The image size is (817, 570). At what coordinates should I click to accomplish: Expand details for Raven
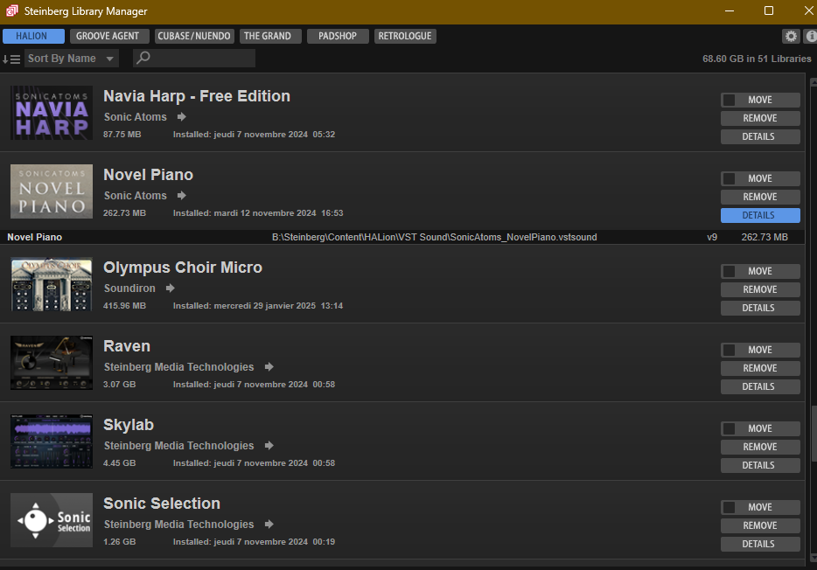pos(760,386)
